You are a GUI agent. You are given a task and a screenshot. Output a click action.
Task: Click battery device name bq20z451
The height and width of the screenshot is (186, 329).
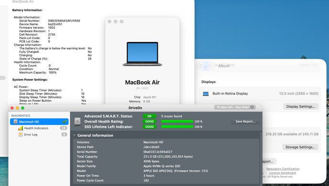click(55, 24)
